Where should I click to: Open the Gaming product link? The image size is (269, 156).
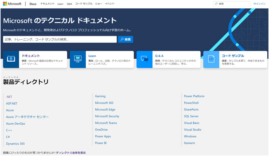[x=100, y=96]
